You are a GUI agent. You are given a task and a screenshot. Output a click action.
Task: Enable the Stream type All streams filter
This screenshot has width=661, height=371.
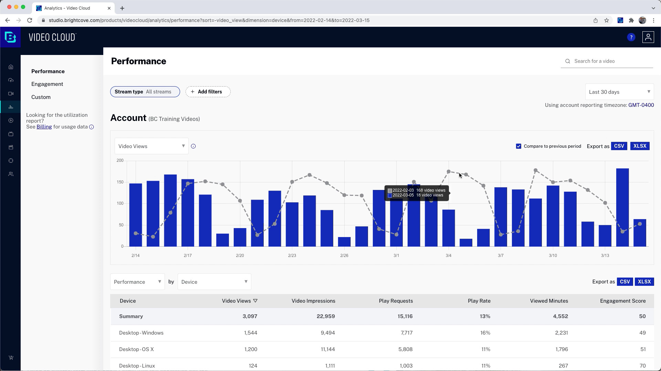point(145,92)
